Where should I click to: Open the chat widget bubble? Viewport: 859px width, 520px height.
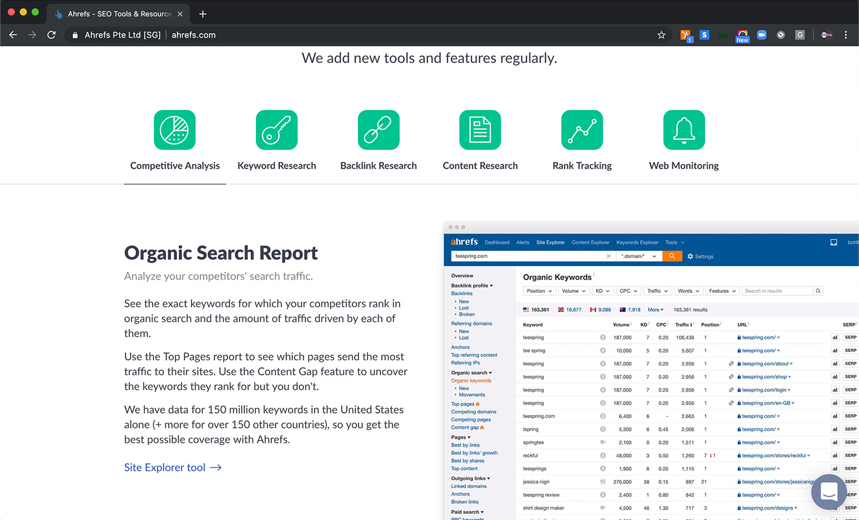(x=829, y=492)
